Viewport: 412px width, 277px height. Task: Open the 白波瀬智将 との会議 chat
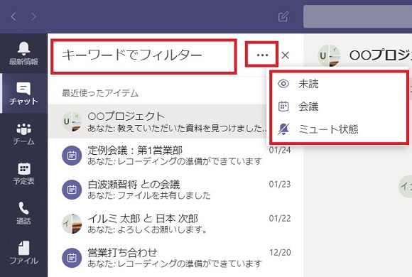coord(175,190)
